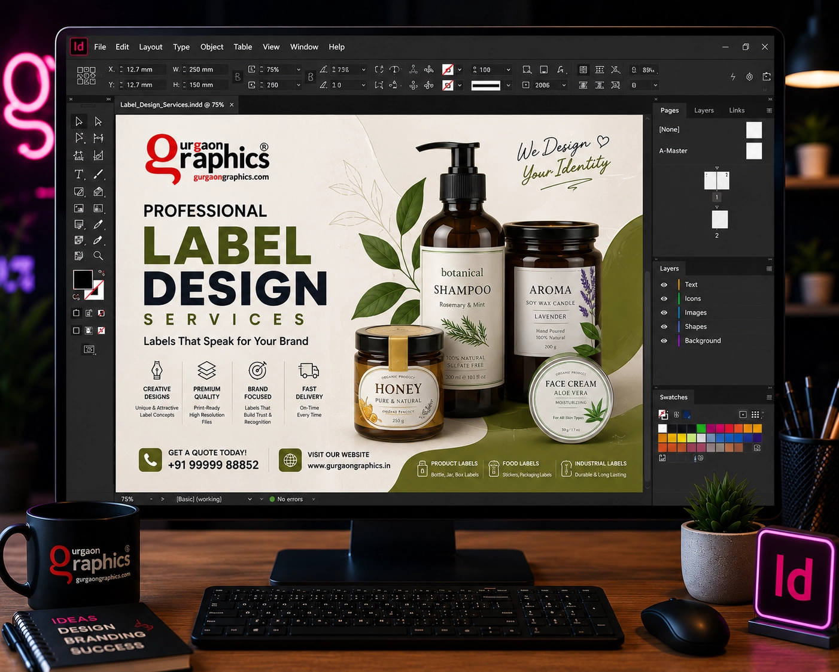Click the Free Transform tool icon

[78, 156]
